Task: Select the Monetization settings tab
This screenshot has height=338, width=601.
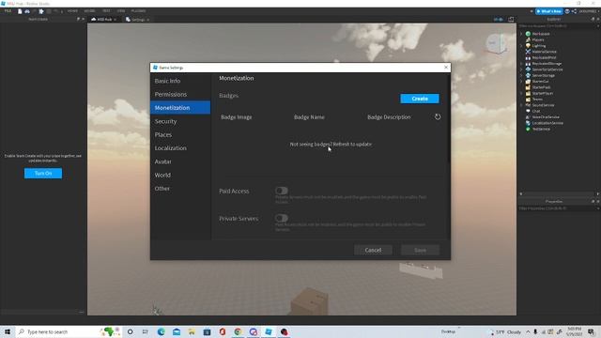Action: coord(180,108)
